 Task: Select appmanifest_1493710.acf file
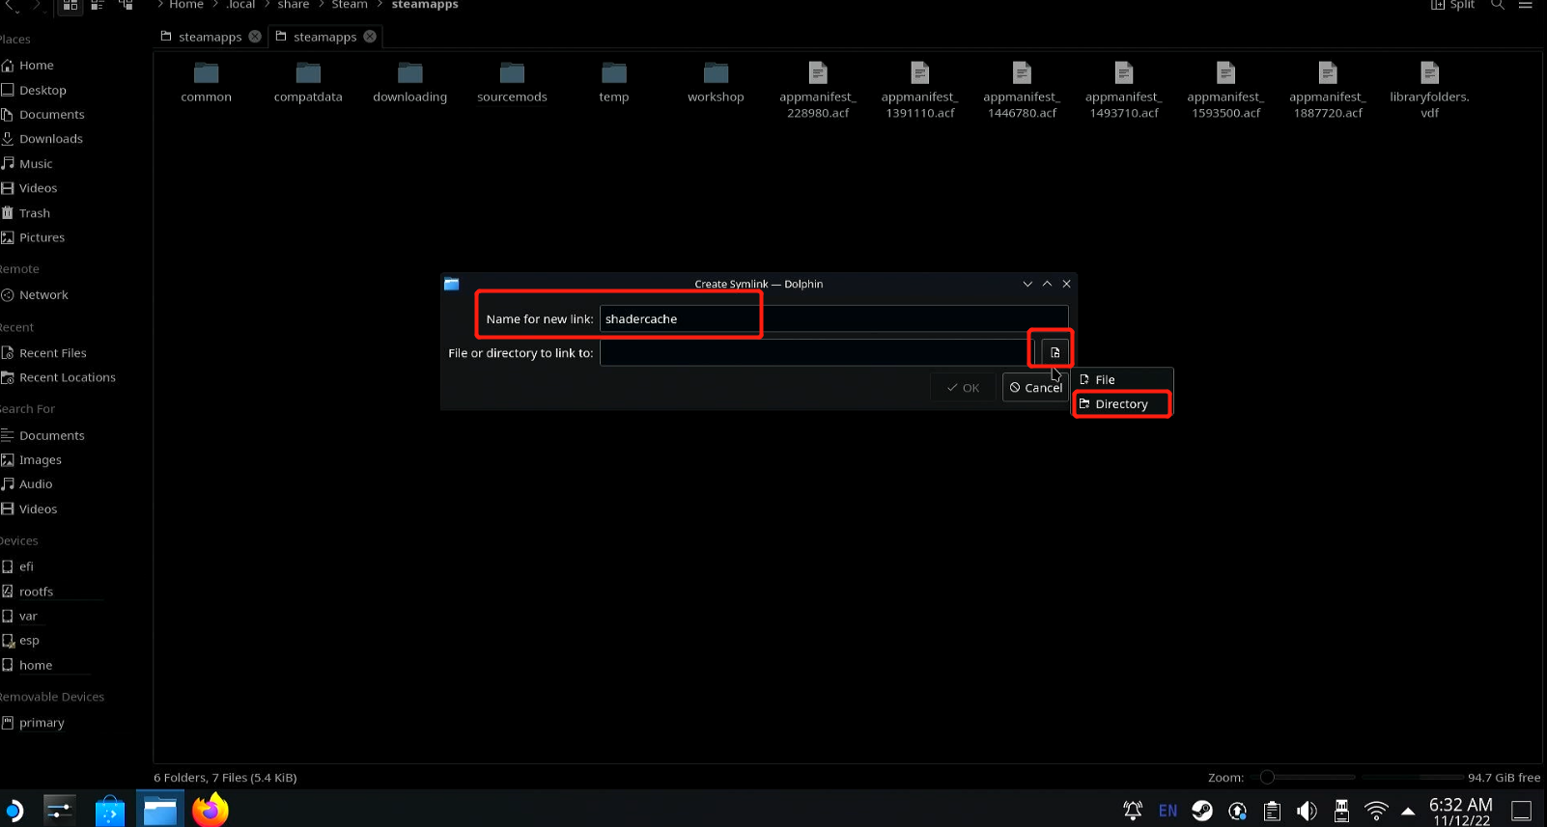1124,91
